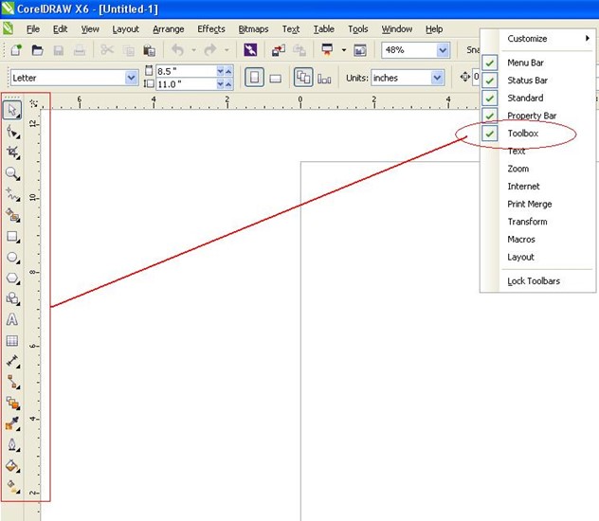Click the Welcome screen icon
Image resolution: width=599 pixels, height=521 pixels.
click(360, 50)
